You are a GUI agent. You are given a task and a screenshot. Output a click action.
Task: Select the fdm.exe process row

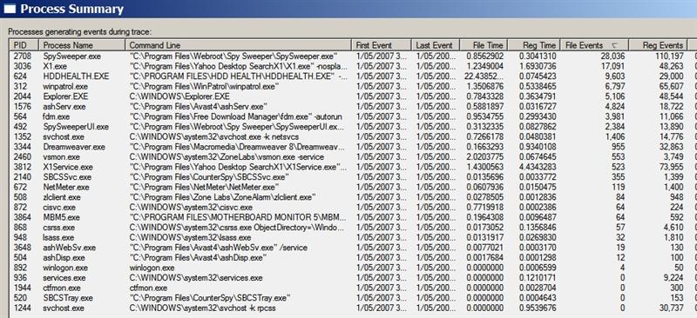[353, 116]
